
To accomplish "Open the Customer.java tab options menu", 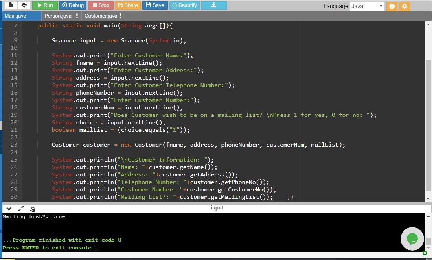I will pos(121,16).
